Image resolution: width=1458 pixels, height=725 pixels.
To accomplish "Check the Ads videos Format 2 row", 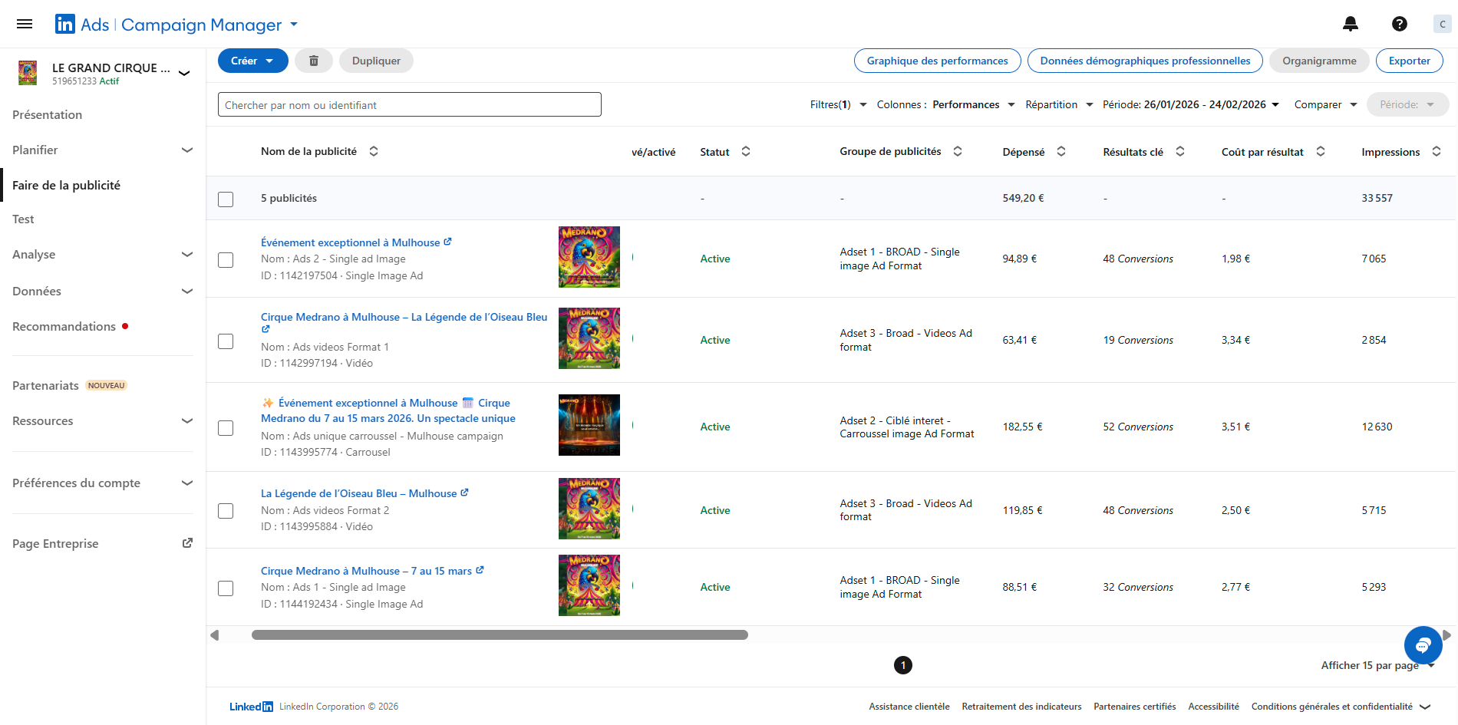I will coord(226,511).
